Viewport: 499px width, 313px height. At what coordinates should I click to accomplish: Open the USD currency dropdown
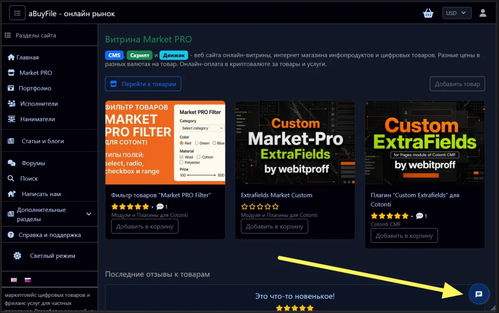point(457,13)
